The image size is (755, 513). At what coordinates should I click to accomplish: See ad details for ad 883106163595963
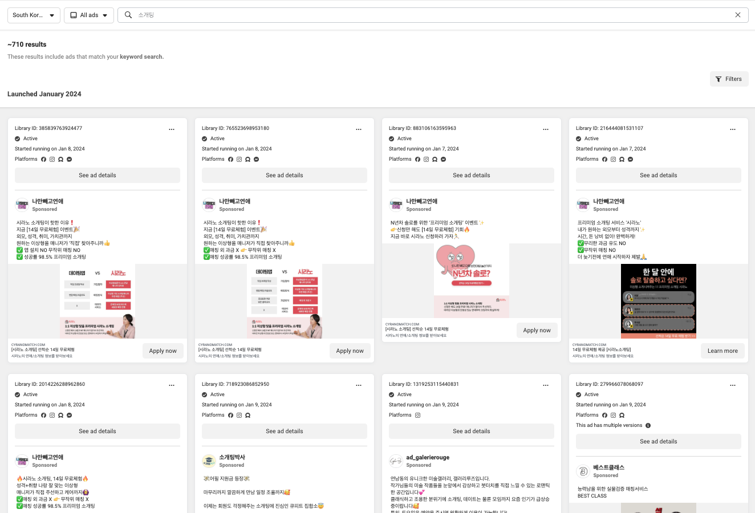coord(472,176)
